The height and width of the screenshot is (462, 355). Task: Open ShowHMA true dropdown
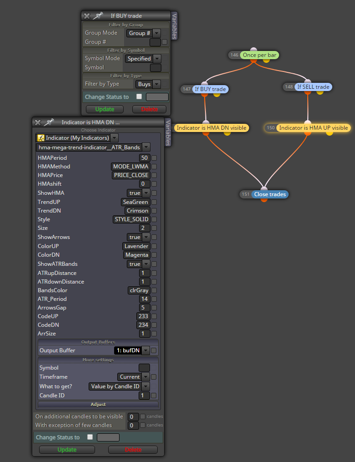click(x=146, y=193)
